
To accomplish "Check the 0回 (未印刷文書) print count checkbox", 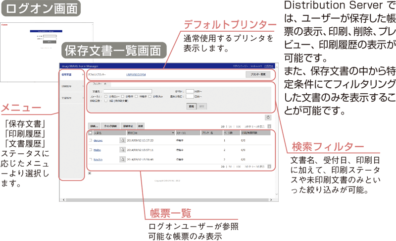I will pos(106,101).
